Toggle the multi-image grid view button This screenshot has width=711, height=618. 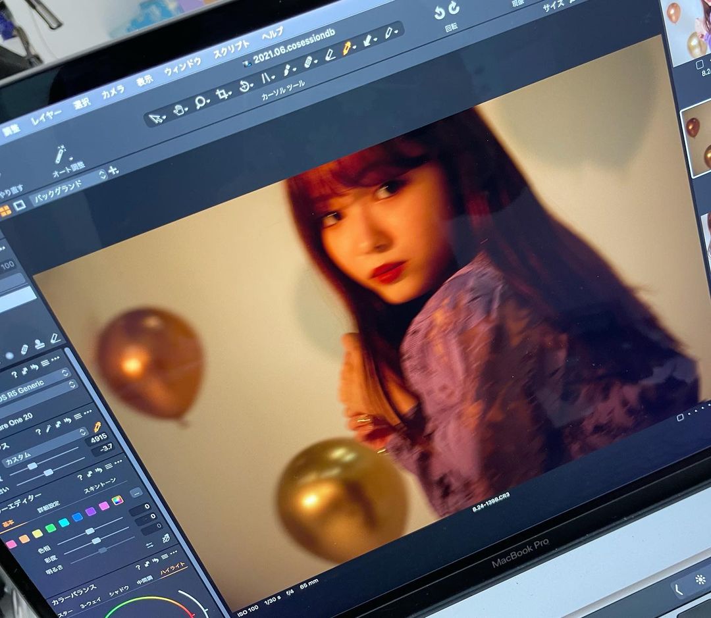click(x=5, y=211)
